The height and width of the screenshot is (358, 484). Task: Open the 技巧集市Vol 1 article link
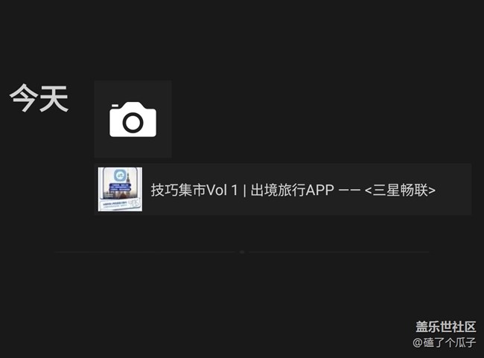[283, 189]
